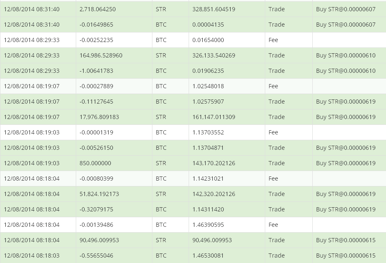Image resolution: width=386 pixels, height=263 pixels.
Task: Click the 1.46390595 fee balance cell
Action: click(x=208, y=225)
